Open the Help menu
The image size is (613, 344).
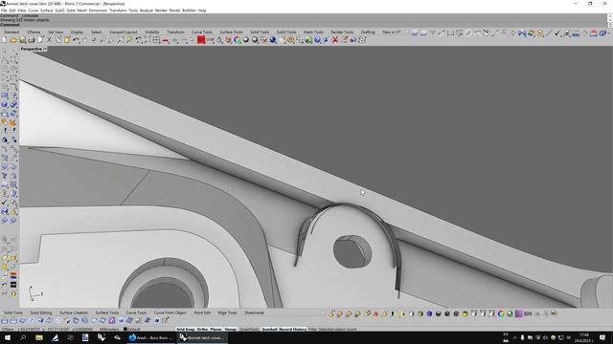202,11
